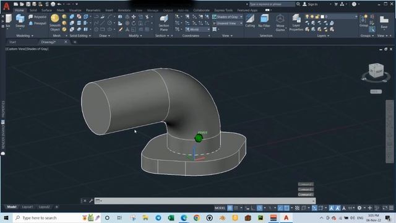The height and width of the screenshot is (223, 396).
Task: Open the Shades of Gray visual style dropdown
Action: coord(228,17)
